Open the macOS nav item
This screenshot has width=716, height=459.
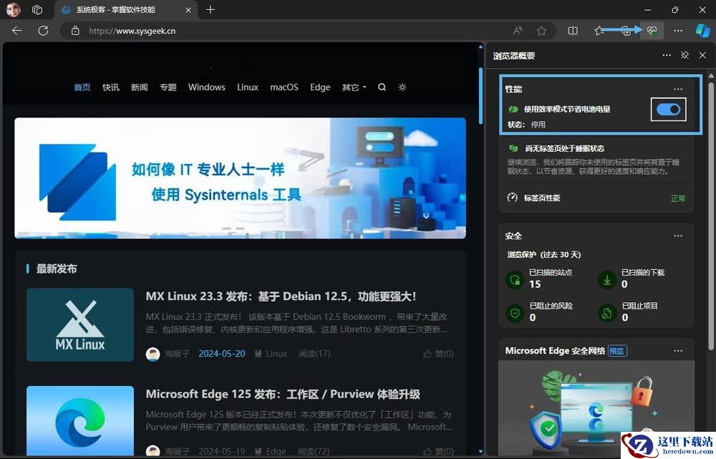coord(284,87)
